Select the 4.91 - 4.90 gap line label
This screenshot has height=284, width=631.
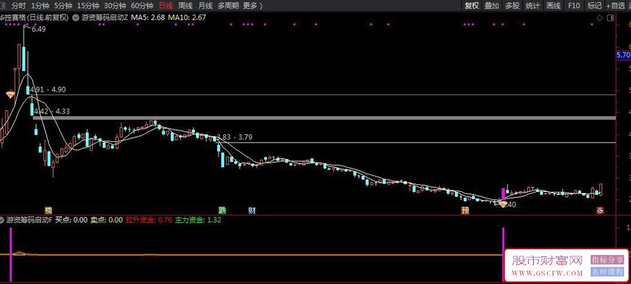(x=48, y=90)
